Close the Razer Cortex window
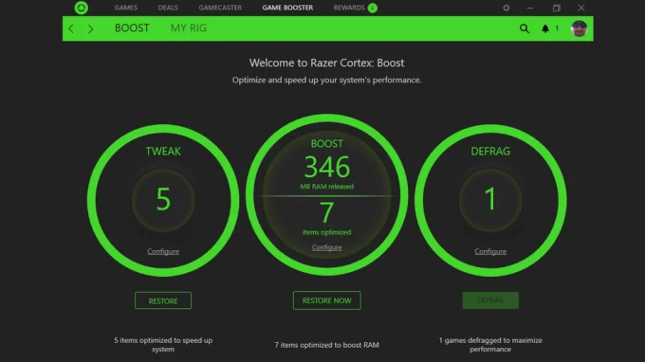Image resolution: width=645 pixels, height=362 pixels. pyautogui.click(x=581, y=8)
